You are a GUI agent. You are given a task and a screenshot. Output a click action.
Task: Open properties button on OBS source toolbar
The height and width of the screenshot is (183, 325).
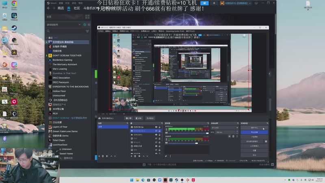click(129, 118)
